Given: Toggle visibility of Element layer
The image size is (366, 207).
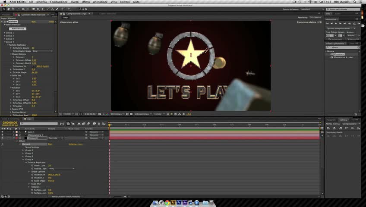Looking at the screenshot, I should point(2,138).
